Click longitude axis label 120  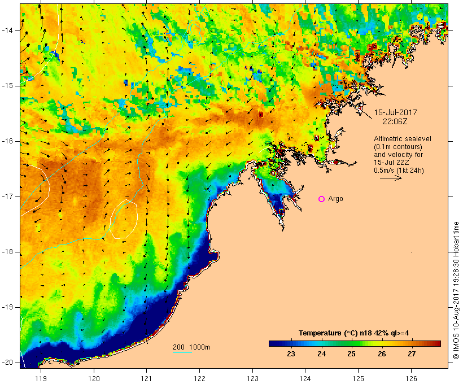pos(94,378)
